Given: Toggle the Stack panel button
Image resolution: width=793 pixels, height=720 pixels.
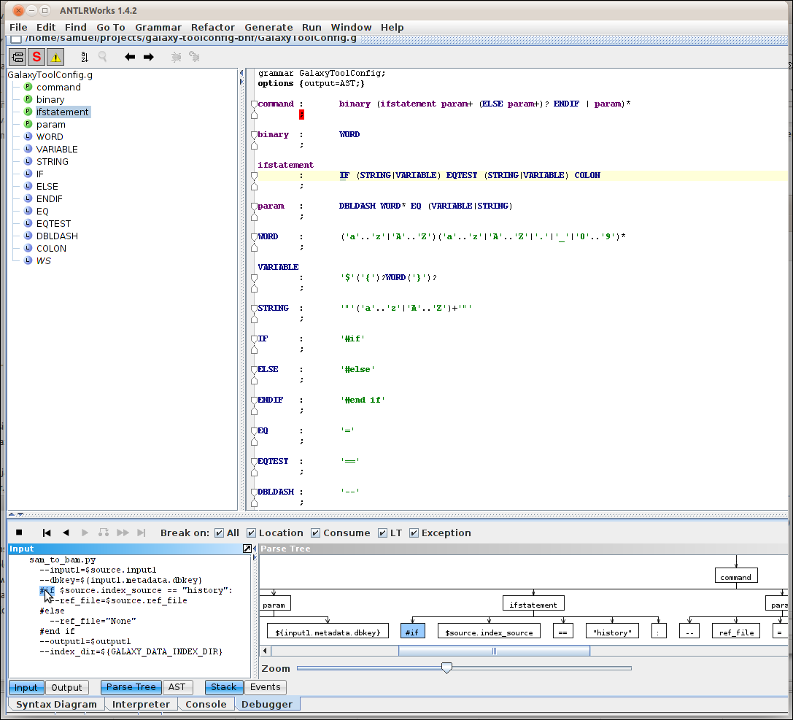Looking at the screenshot, I should pos(224,687).
